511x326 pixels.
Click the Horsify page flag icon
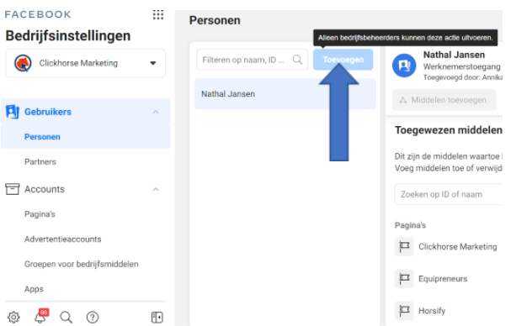(x=404, y=310)
